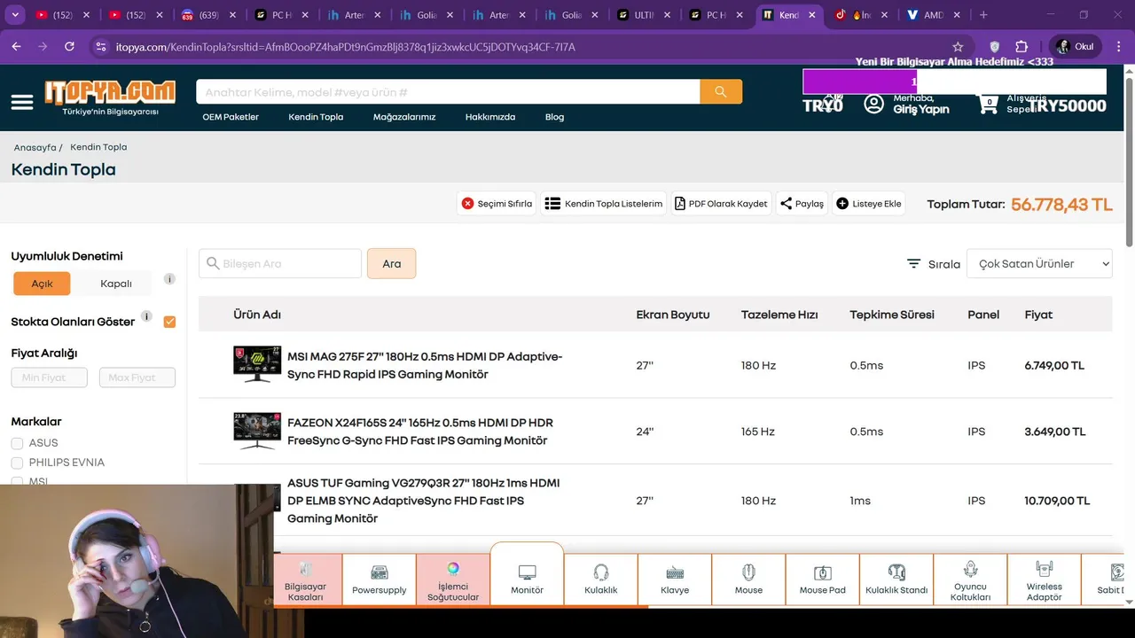Open a new browser tab
The image size is (1135, 638).
pos(983,15)
